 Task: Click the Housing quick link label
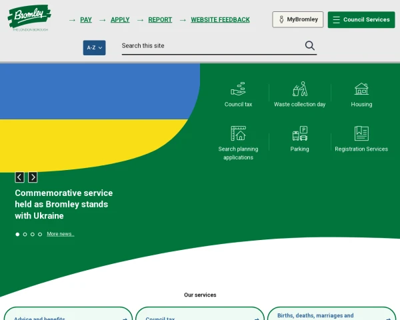point(361,105)
